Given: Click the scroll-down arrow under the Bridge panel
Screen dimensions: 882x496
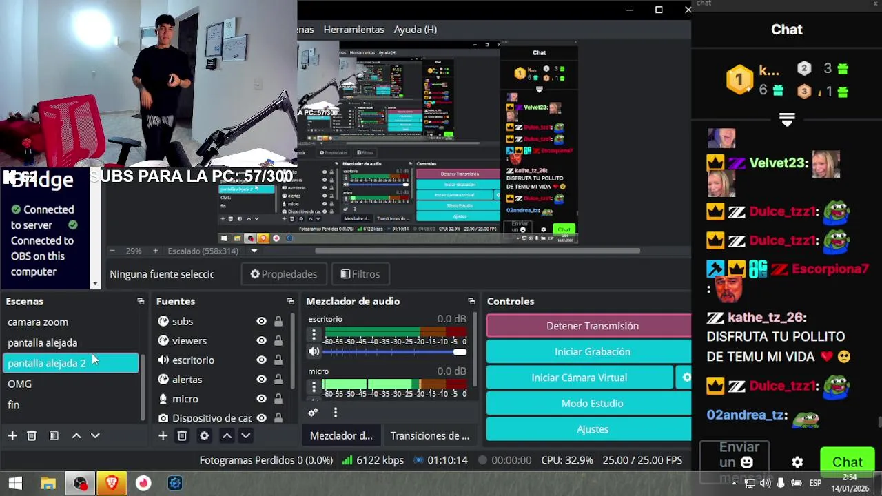Looking at the screenshot, I should [95, 283].
